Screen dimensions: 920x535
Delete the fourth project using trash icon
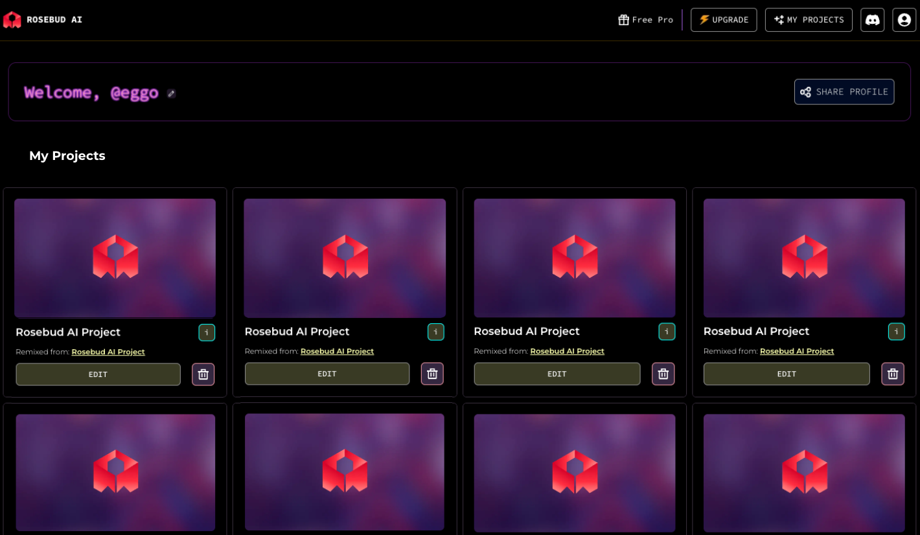coord(892,374)
